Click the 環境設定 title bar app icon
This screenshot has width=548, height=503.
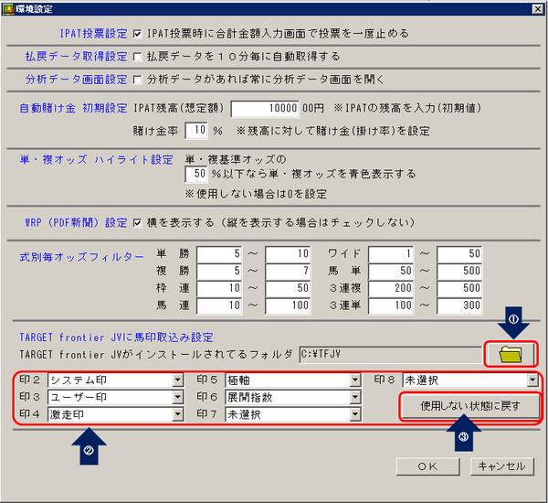(8, 9)
